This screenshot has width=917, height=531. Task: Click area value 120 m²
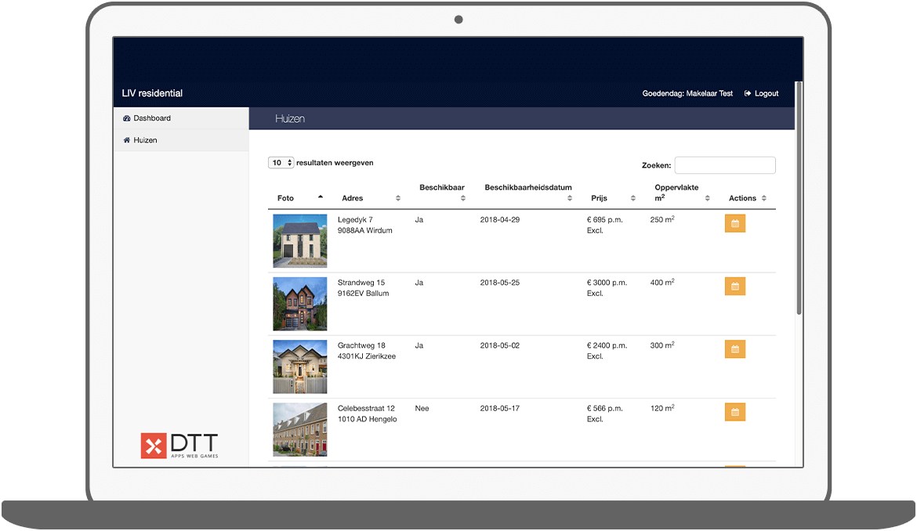pos(662,408)
